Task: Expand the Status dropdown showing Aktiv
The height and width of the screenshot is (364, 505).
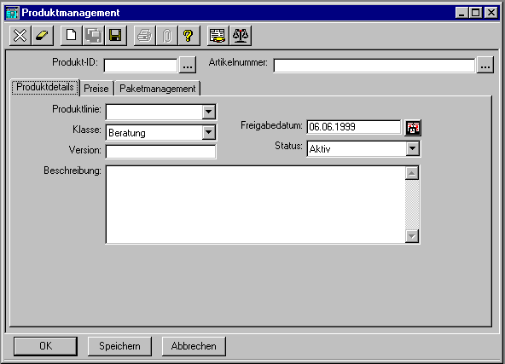Action: (x=412, y=148)
